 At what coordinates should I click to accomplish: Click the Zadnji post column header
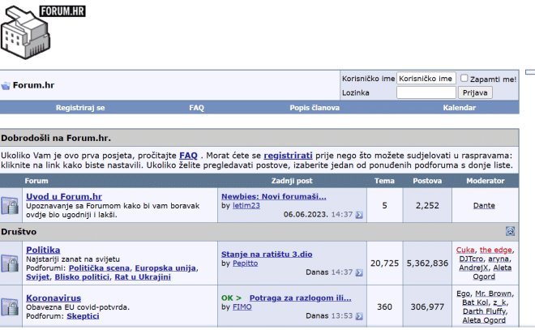pos(292,181)
